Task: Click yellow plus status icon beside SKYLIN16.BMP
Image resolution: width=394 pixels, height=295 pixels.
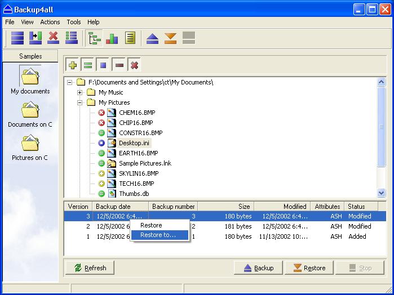Action: point(101,173)
